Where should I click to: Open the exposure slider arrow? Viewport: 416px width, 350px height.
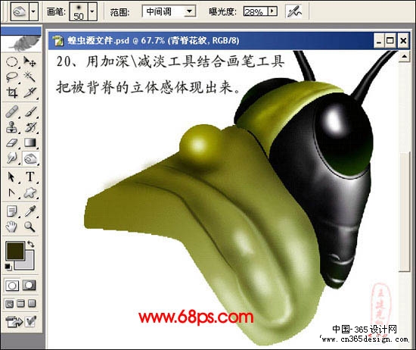pos(272,11)
